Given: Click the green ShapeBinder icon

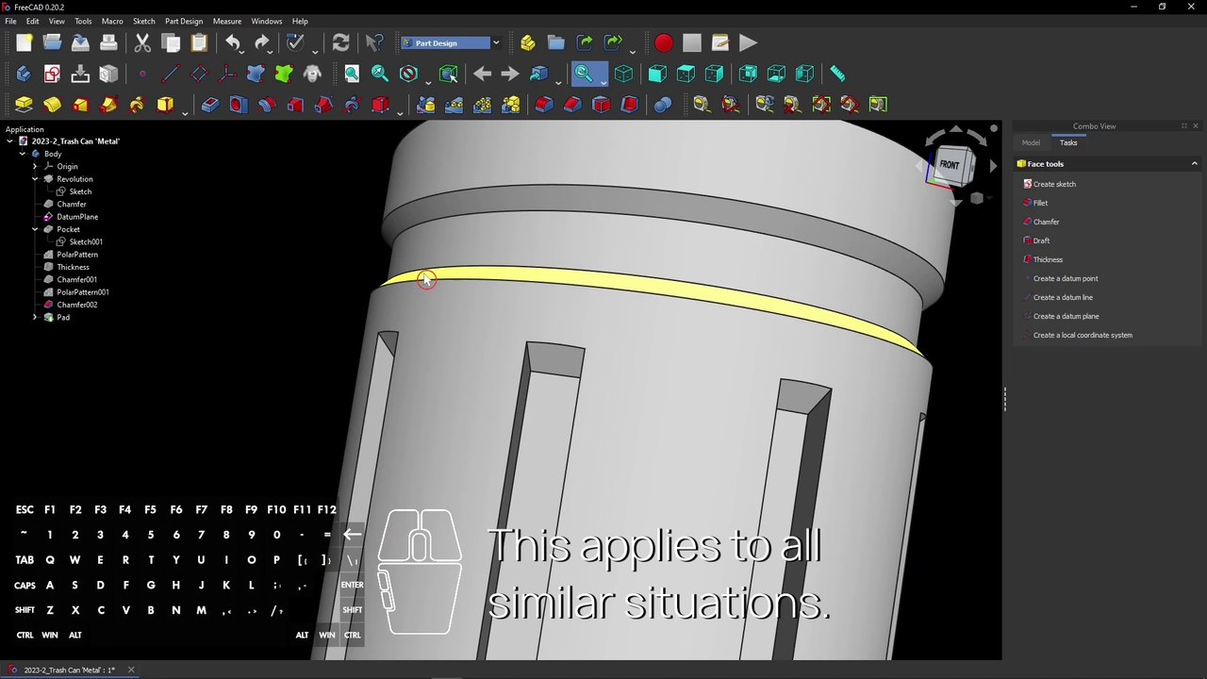Looking at the screenshot, I should pos(284,74).
